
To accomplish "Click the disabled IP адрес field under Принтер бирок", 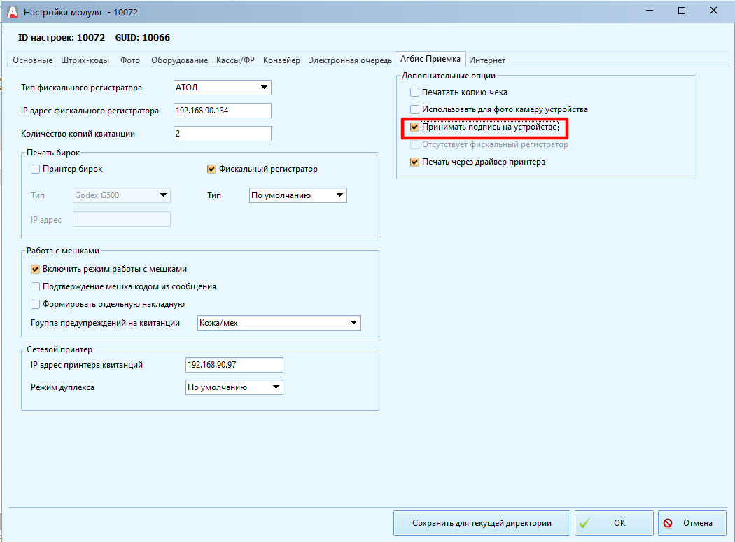I will click(122, 219).
